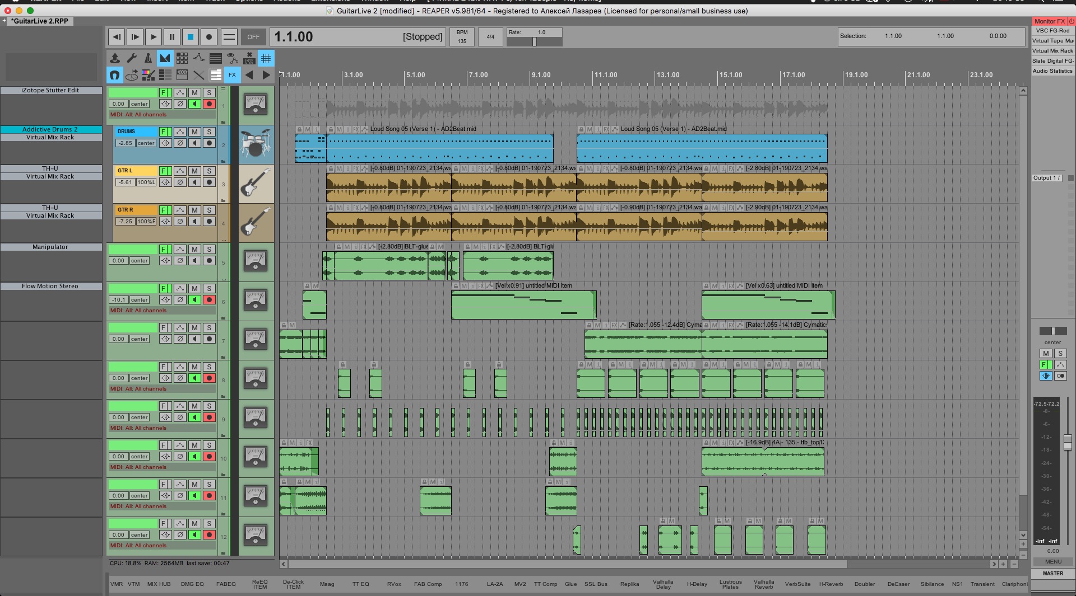
Task: Click the blue M-shaped crossfade toolbar icon
Action: click(x=165, y=58)
